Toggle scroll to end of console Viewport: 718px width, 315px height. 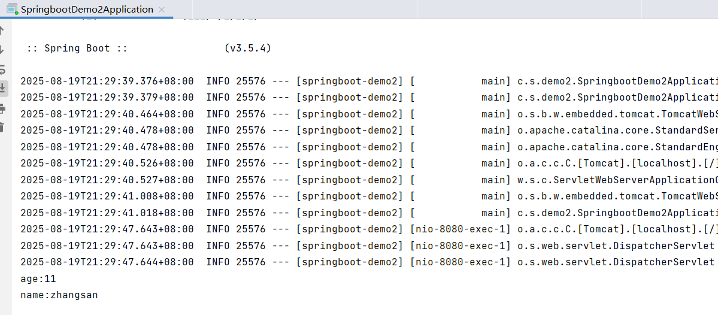point(2,89)
